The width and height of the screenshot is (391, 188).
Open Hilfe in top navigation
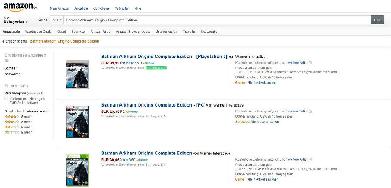138,9
